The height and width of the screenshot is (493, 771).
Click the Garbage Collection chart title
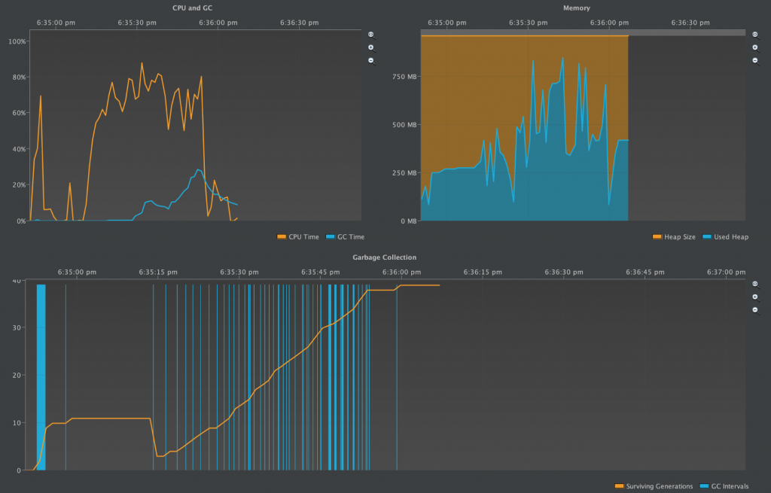coord(385,257)
